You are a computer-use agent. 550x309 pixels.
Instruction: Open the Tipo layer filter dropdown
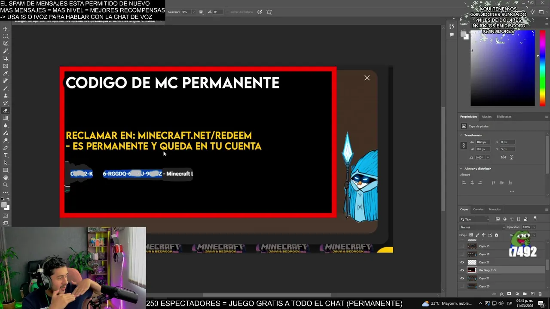[x=474, y=219]
